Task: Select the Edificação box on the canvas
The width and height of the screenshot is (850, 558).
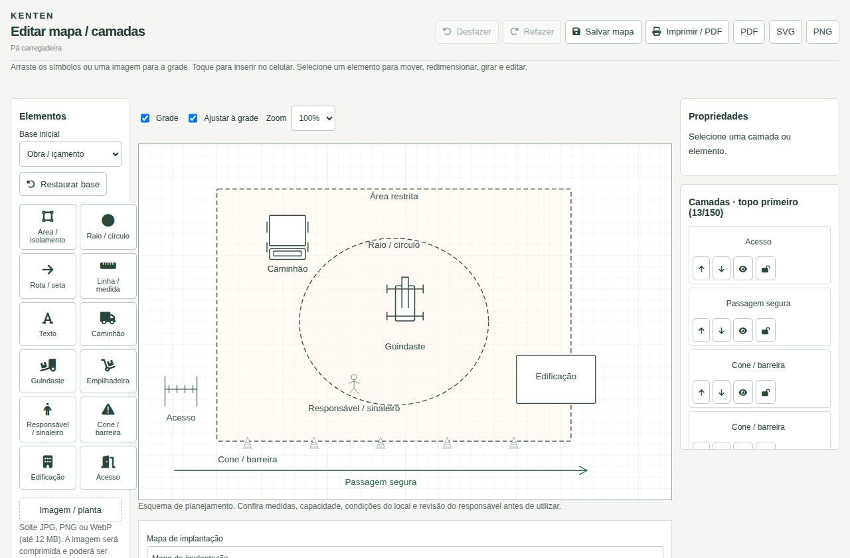Action: click(556, 379)
